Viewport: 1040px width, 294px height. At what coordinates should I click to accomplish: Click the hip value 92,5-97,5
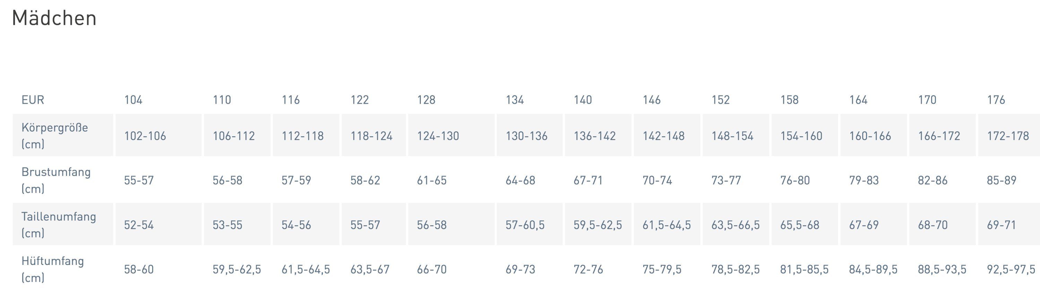click(x=1011, y=269)
